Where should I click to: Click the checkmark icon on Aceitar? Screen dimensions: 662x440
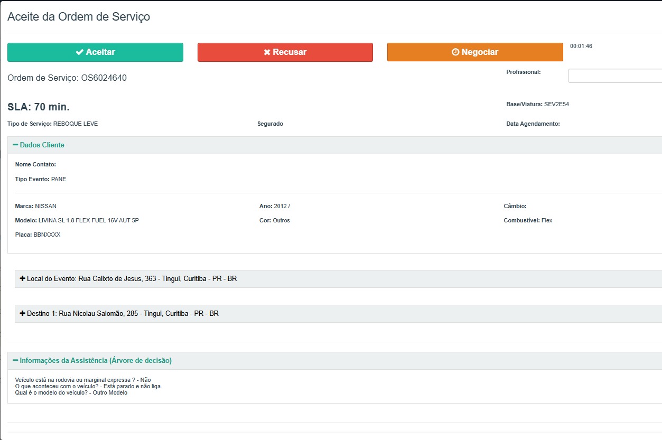79,52
